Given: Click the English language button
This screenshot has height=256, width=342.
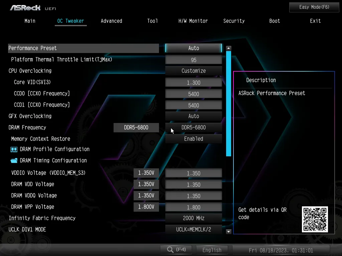Looking at the screenshot, I should click(x=212, y=250).
